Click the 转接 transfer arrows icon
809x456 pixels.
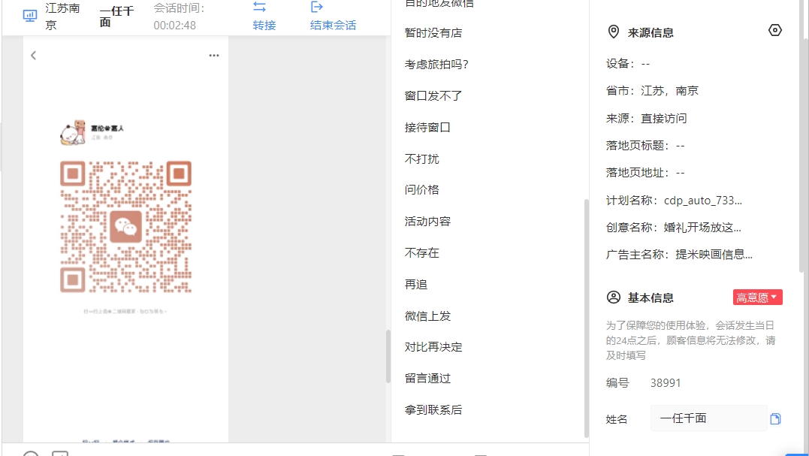(259, 8)
